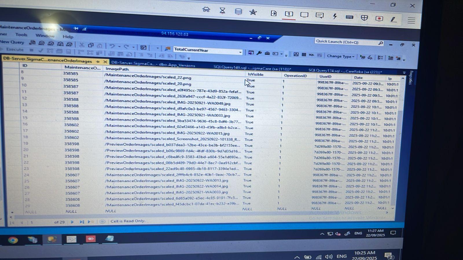The image size is (463, 260).
Task: Click the New Query button
Action: coord(12,42)
